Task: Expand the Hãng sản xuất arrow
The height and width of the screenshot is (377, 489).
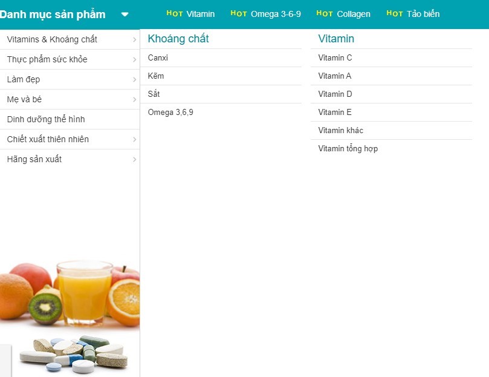Action: [134, 160]
